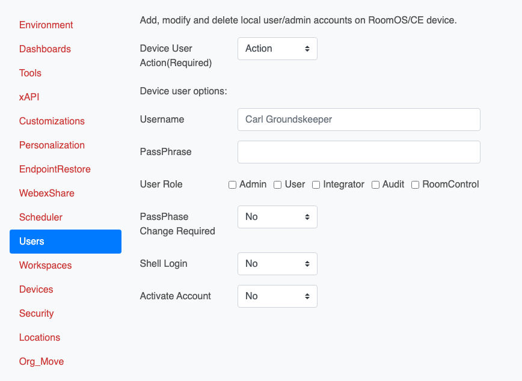522x381 pixels.
Task: Enable the User role checkbox
Action: (x=278, y=185)
